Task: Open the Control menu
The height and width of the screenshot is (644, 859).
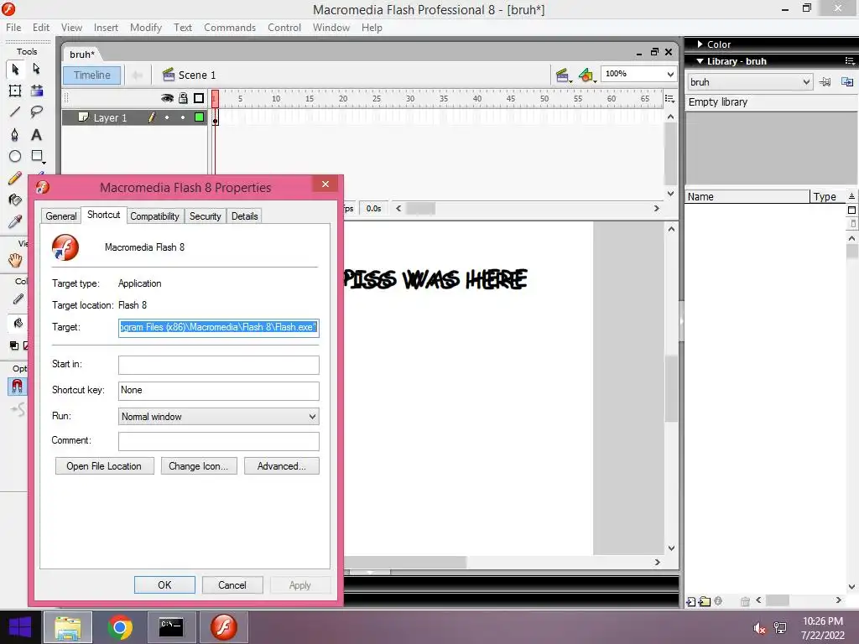Action: [284, 28]
